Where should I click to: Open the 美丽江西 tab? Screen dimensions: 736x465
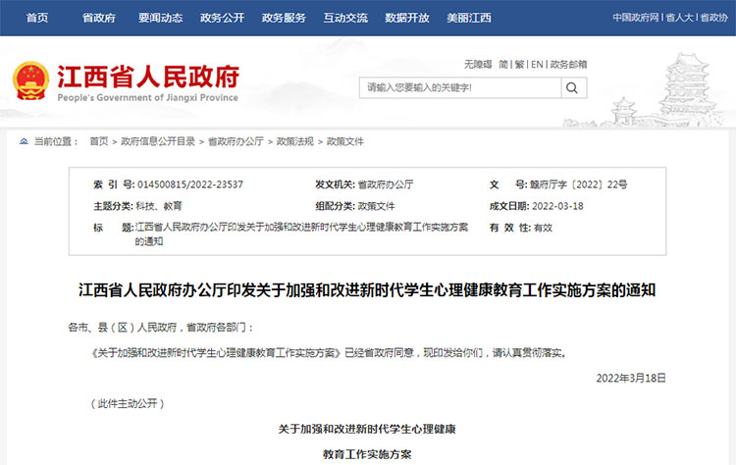pyautogui.click(x=469, y=18)
